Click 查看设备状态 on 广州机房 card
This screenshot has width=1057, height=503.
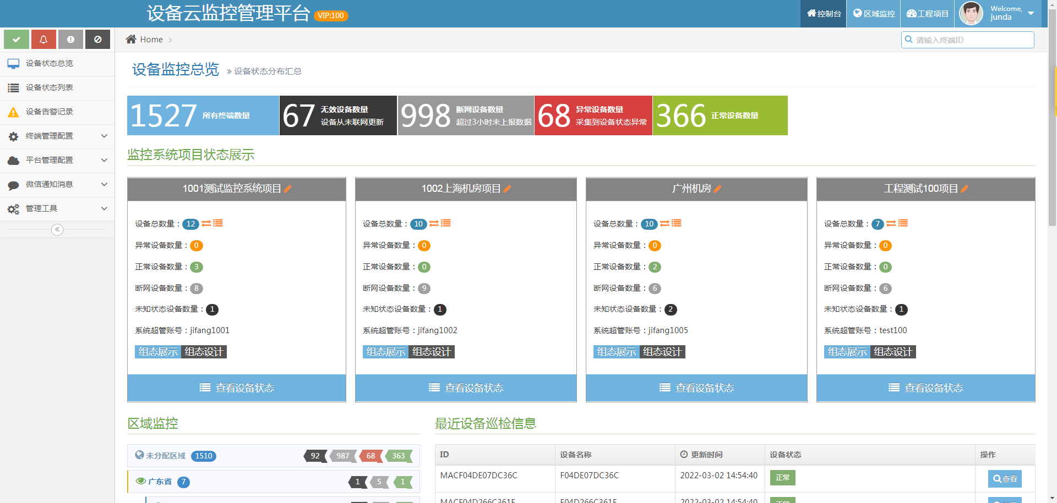tap(696, 388)
